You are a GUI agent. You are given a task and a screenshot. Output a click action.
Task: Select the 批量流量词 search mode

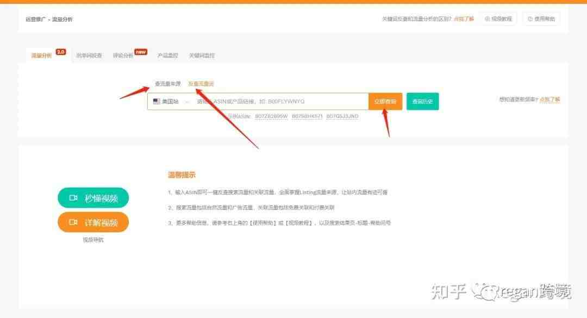point(201,84)
